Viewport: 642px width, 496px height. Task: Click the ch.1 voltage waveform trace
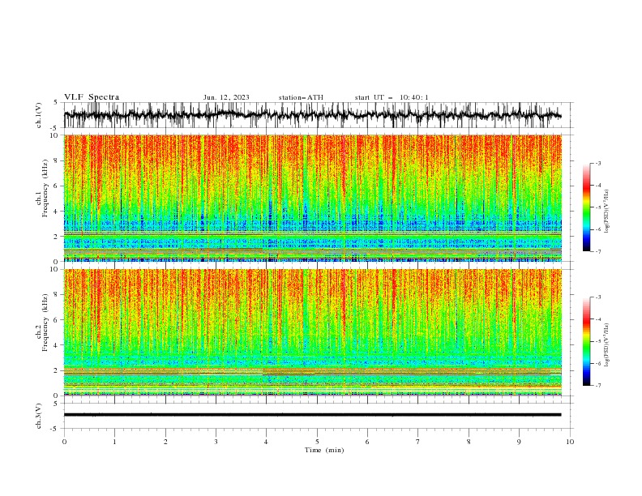[312, 115]
